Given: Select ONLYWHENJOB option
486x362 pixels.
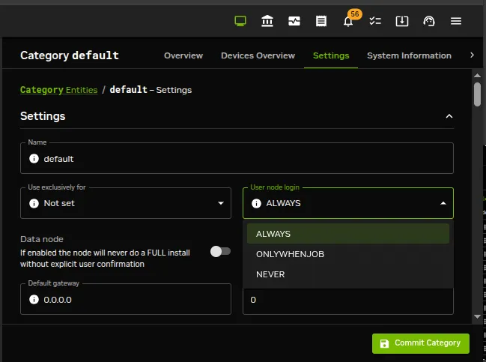Looking at the screenshot, I should [348, 254].
